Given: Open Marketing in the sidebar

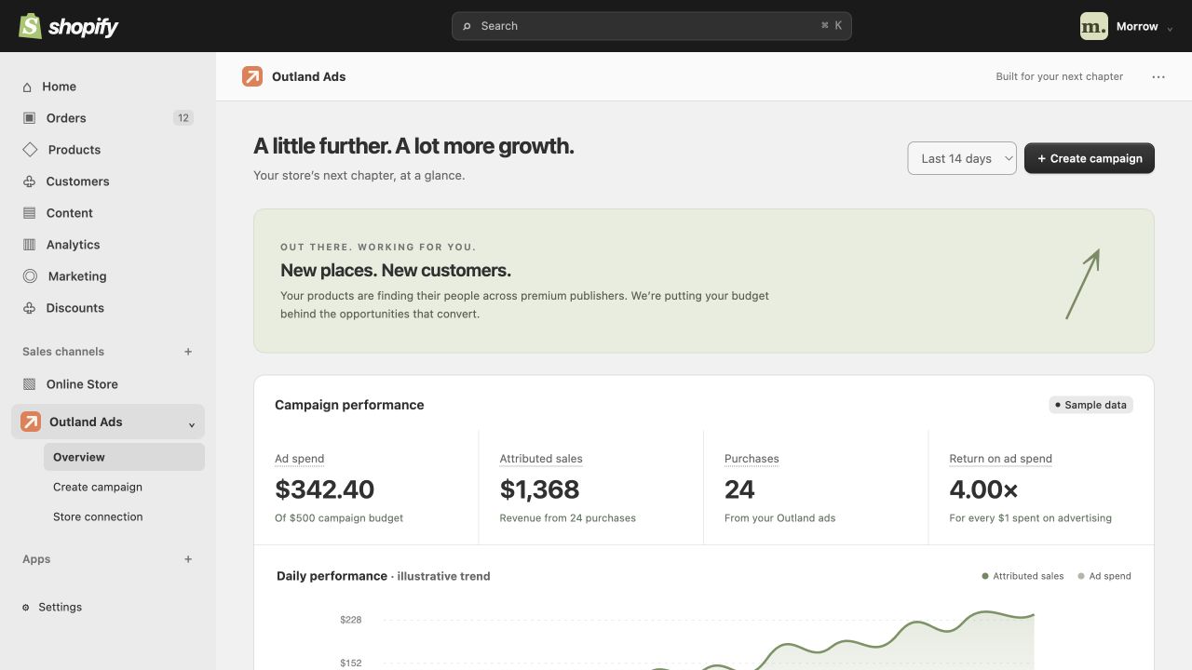Looking at the screenshot, I should pos(108,276).
